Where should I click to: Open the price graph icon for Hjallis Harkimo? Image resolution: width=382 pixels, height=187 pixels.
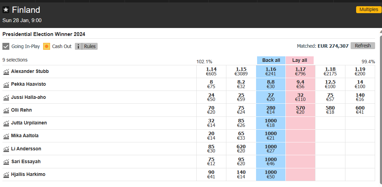(x=6, y=175)
